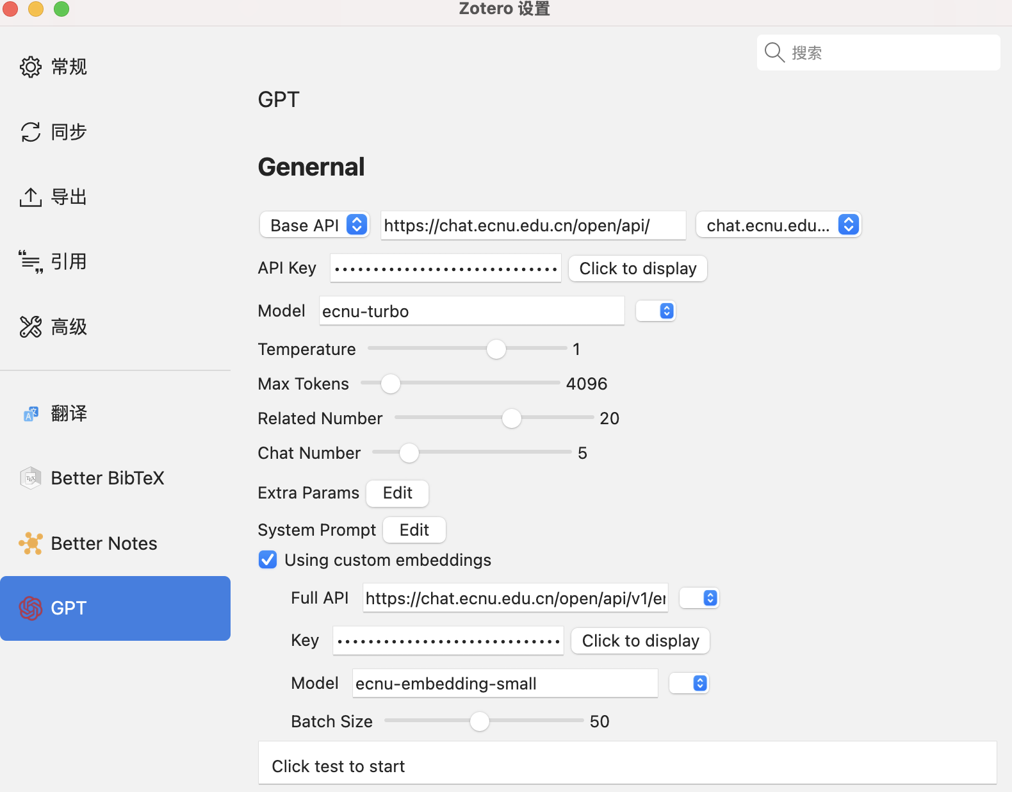The width and height of the screenshot is (1012, 792).
Task: Uncheck Using custom embeddings checkbox
Action: point(268,560)
